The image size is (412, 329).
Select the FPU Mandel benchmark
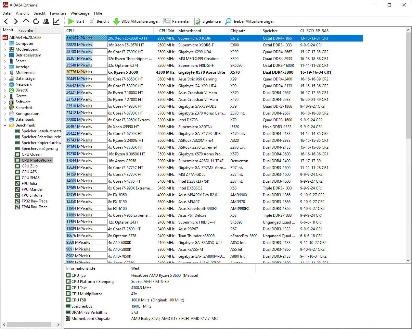click(29, 189)
